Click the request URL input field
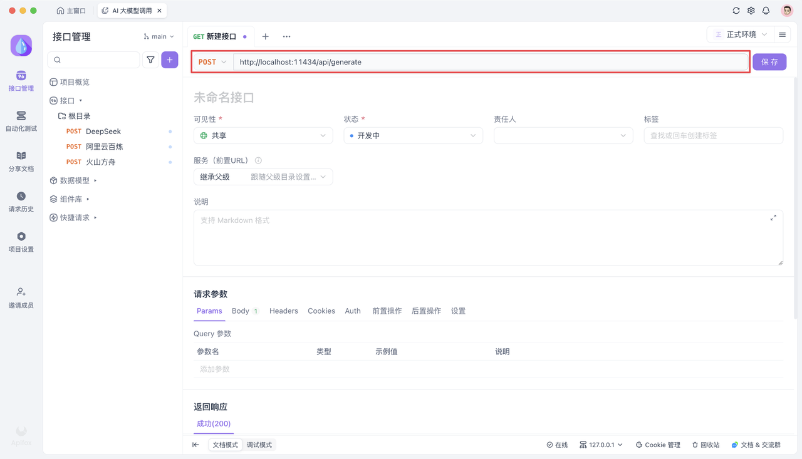The width and height of the screenshot is (802, 459). pyautogui.click(x=491, y=62)
